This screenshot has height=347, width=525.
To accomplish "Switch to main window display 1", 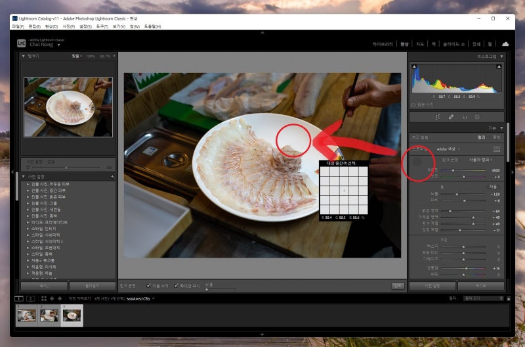I will click(x=19, y=298).
